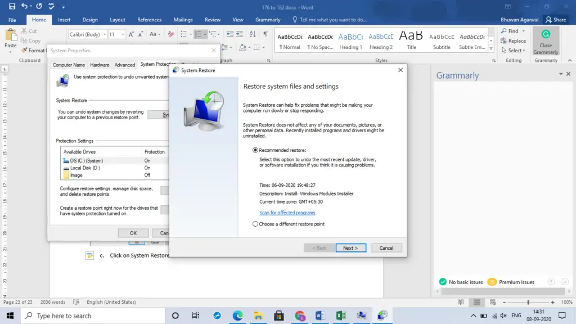Copy selection using the Copy icon
The width and height of the screenshot is (576, 324).
tap(24, 40)
